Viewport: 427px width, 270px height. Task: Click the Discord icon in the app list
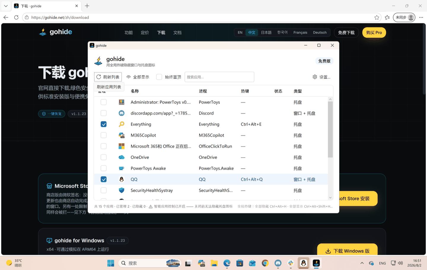[121, 113]
